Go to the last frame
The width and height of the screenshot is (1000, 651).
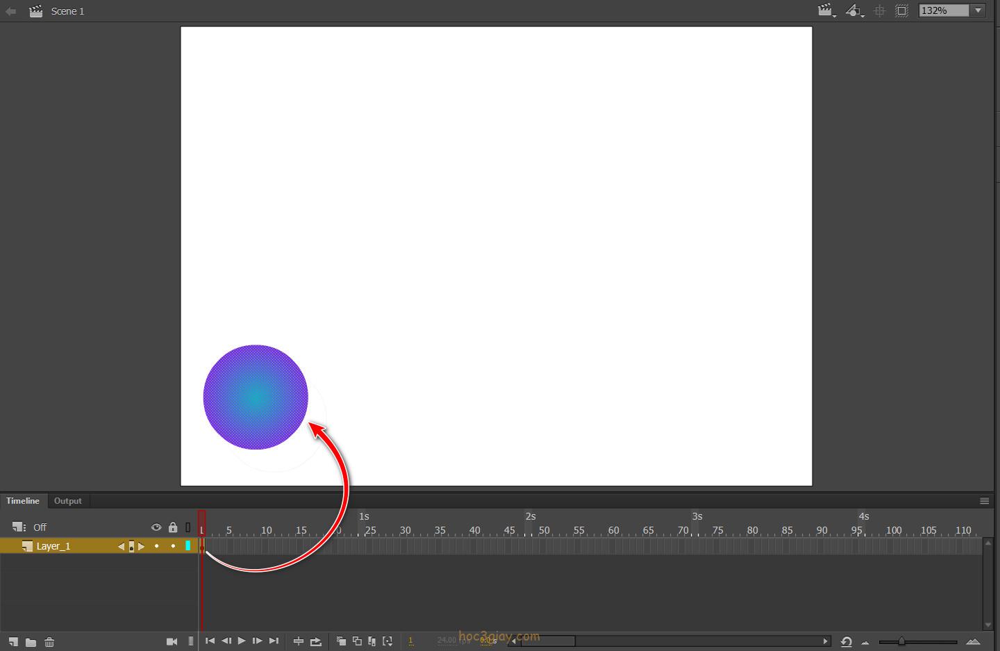274,641
